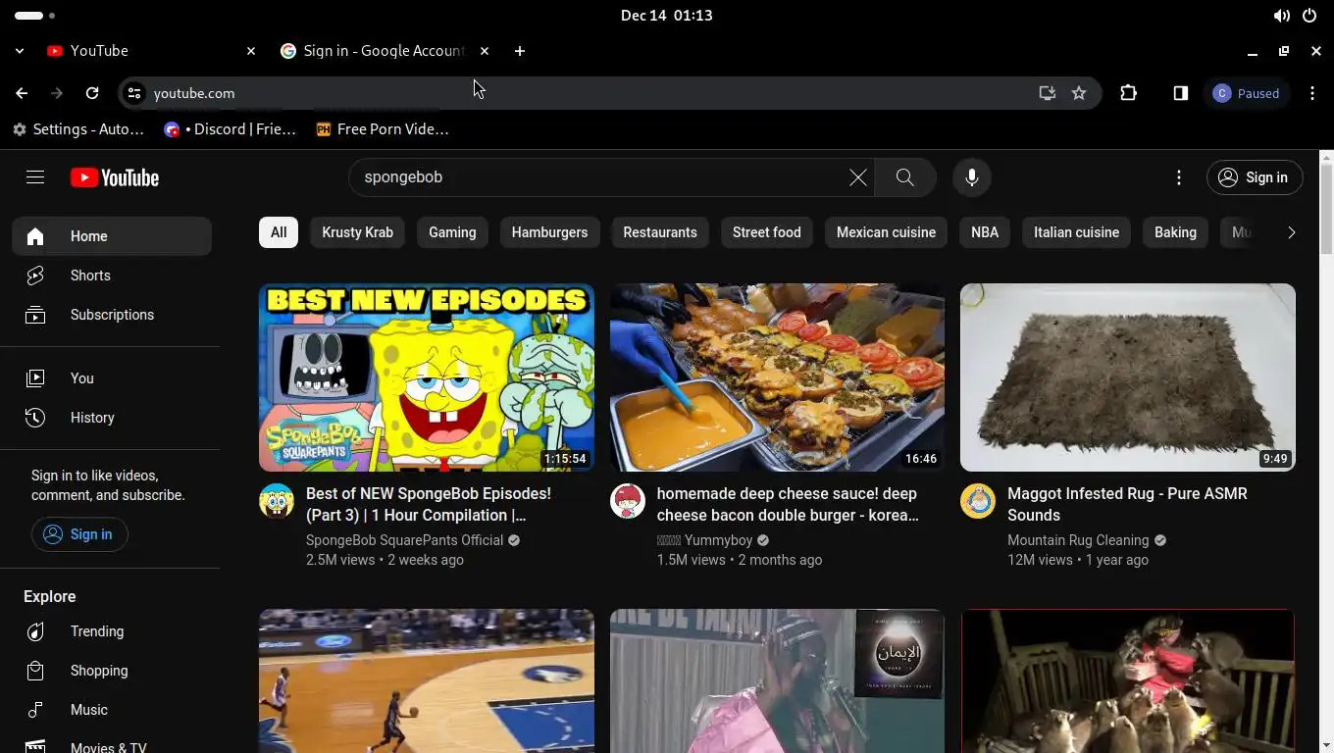The height and width of the screenshot is (753, 1334).
Task: Click Sign in button in top header
Action: click(x=1255, y=177)
